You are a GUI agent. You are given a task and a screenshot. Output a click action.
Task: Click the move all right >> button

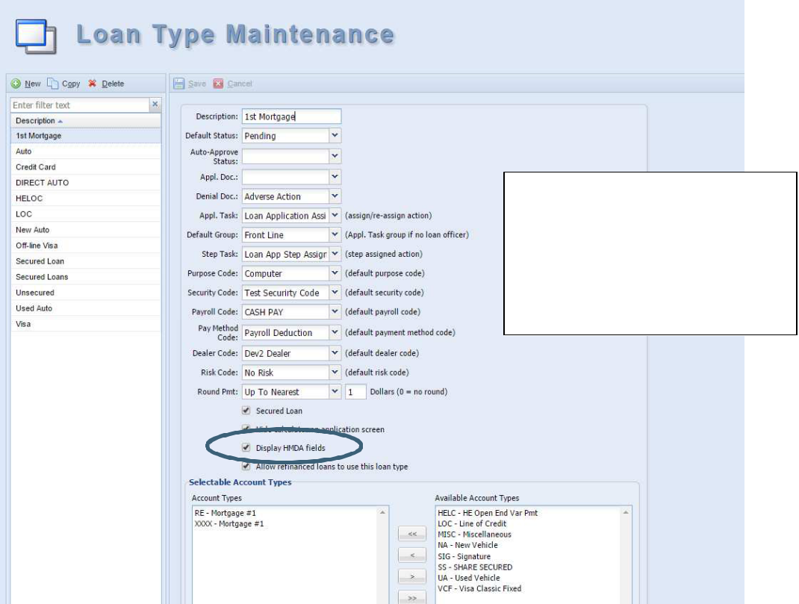pyautogui.click(x=412, y=597)
